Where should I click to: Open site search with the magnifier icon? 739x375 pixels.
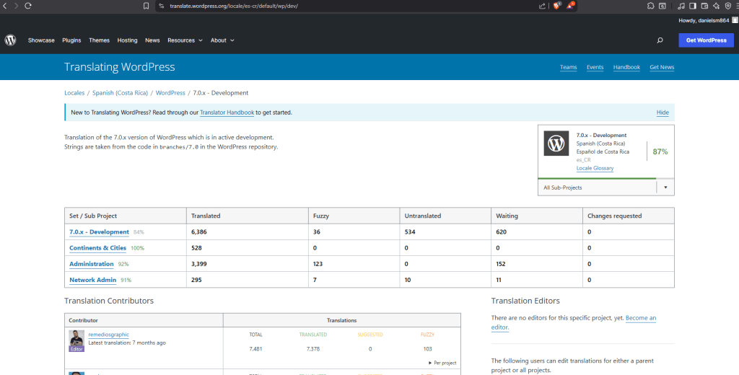tap(660, 40)
